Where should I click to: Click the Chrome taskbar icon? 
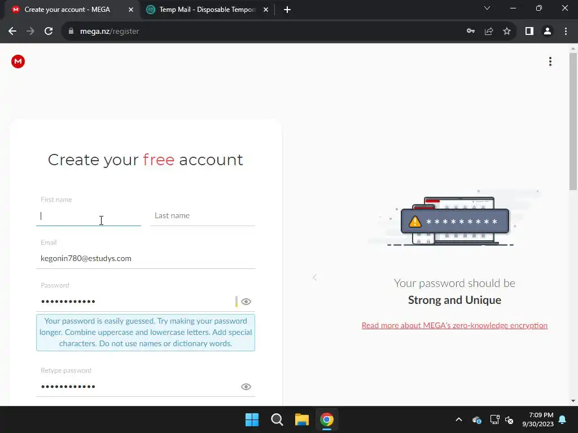point(327,419)
